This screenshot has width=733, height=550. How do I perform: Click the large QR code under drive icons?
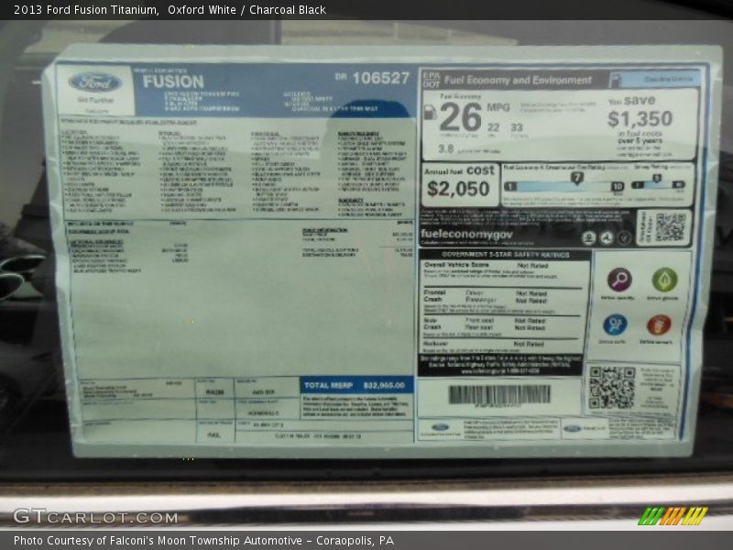pyautogui.click(x=611, y=387)
